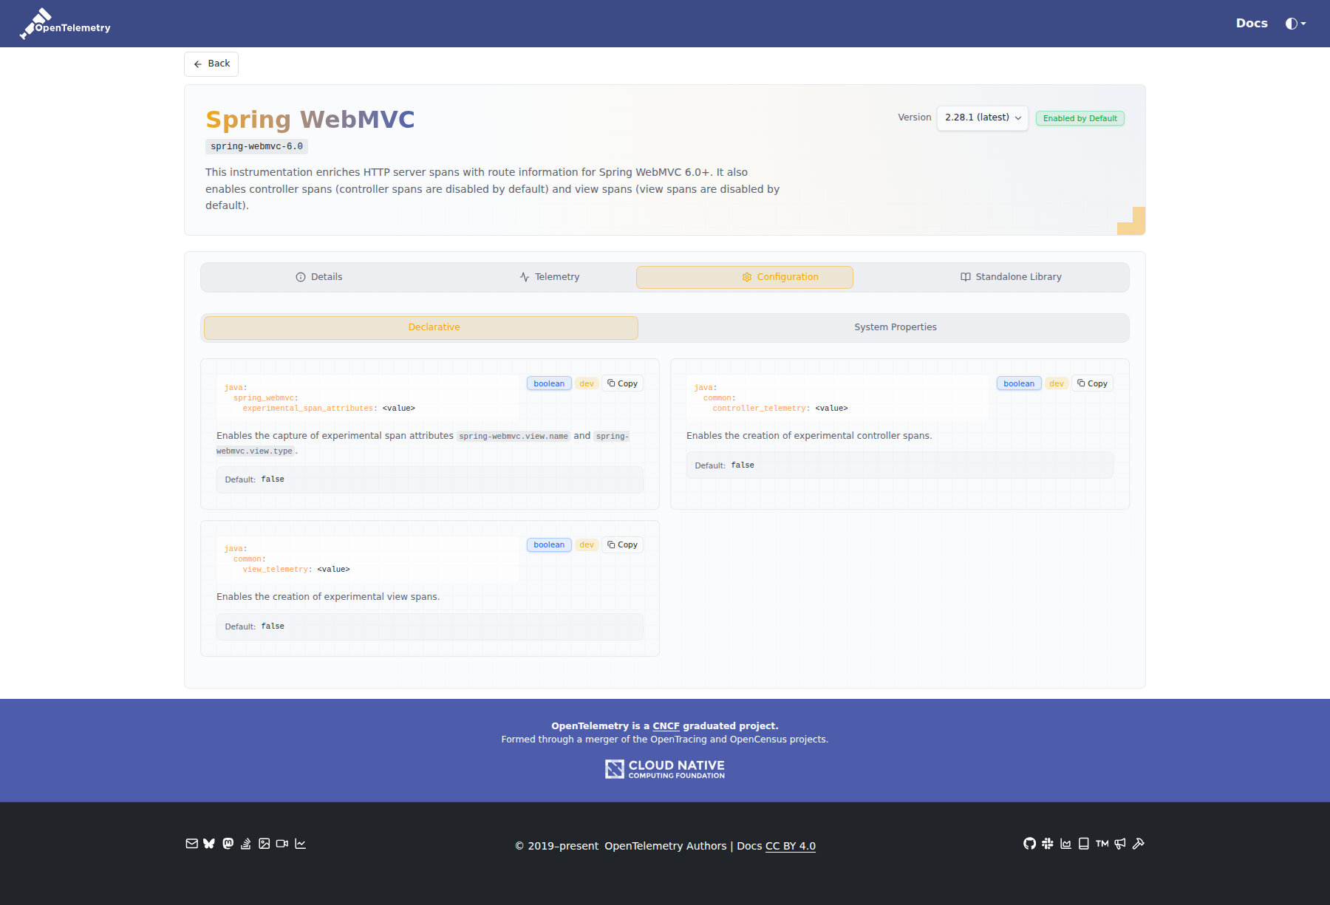Select the Configuration tab
The image size is (1330, 905).
pyautogui.click(x=745, y=277)
